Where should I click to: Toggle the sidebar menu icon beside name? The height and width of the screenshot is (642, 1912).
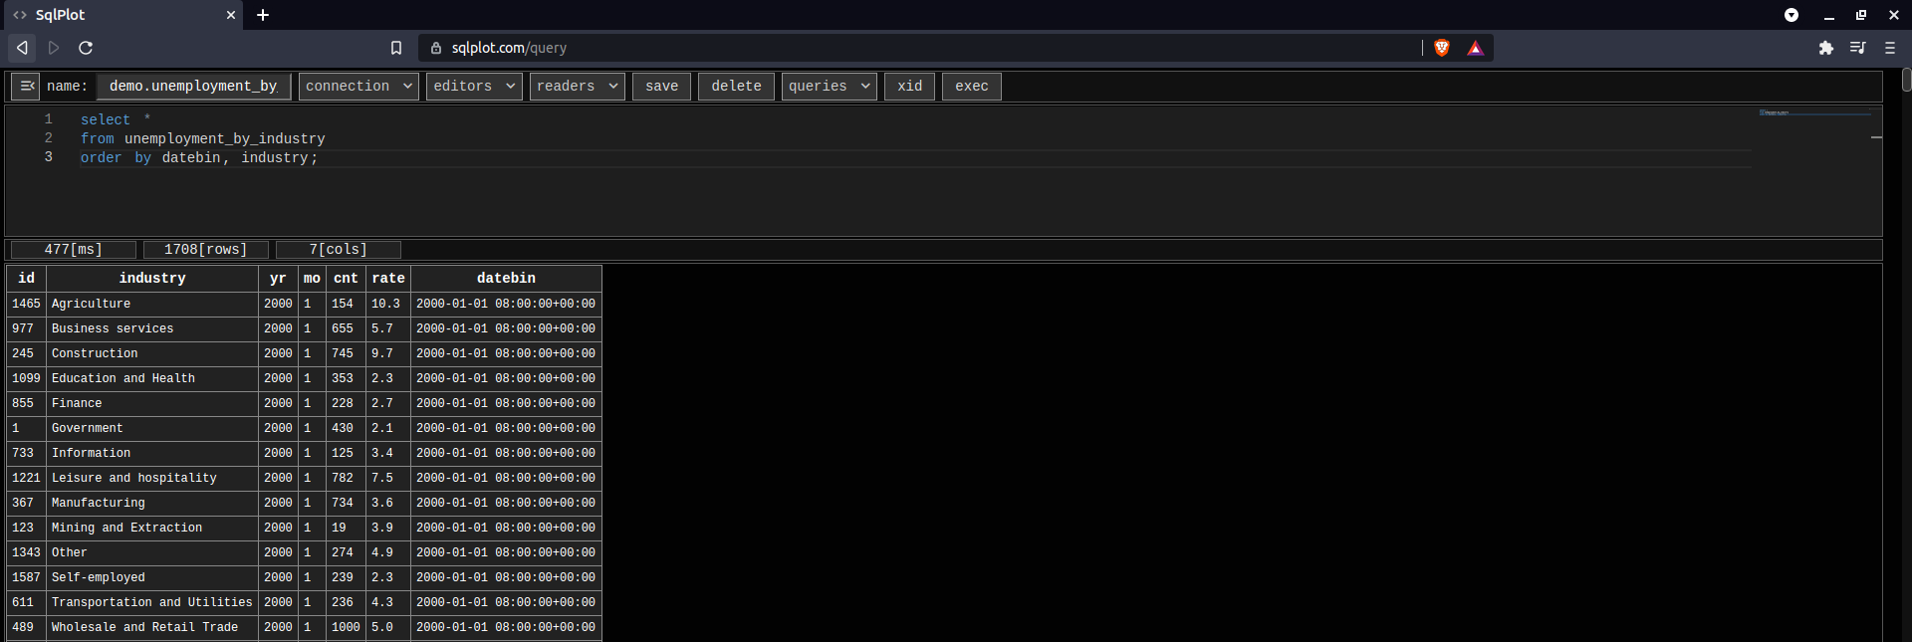pyautogui.click(x=26, y=87)
